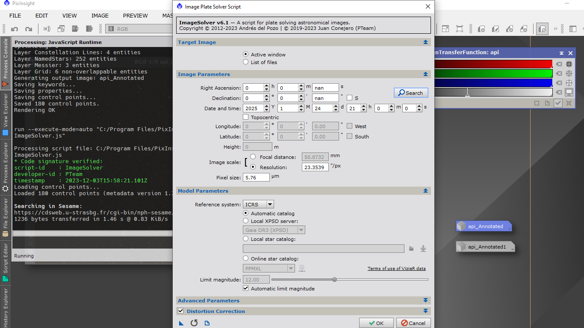Reset the red channel in ScreenTransferFunction

pyautogui.click(x=559, y=64)
